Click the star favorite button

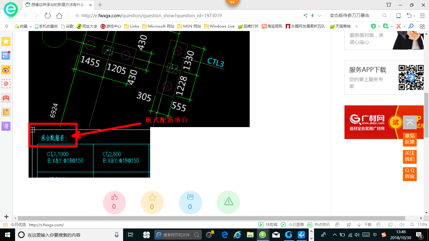pyautogui.click(x=152, y=202)
